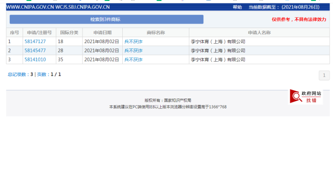Click the 申请日期 column header
333x177 pixels.
(x=102, y=33)
